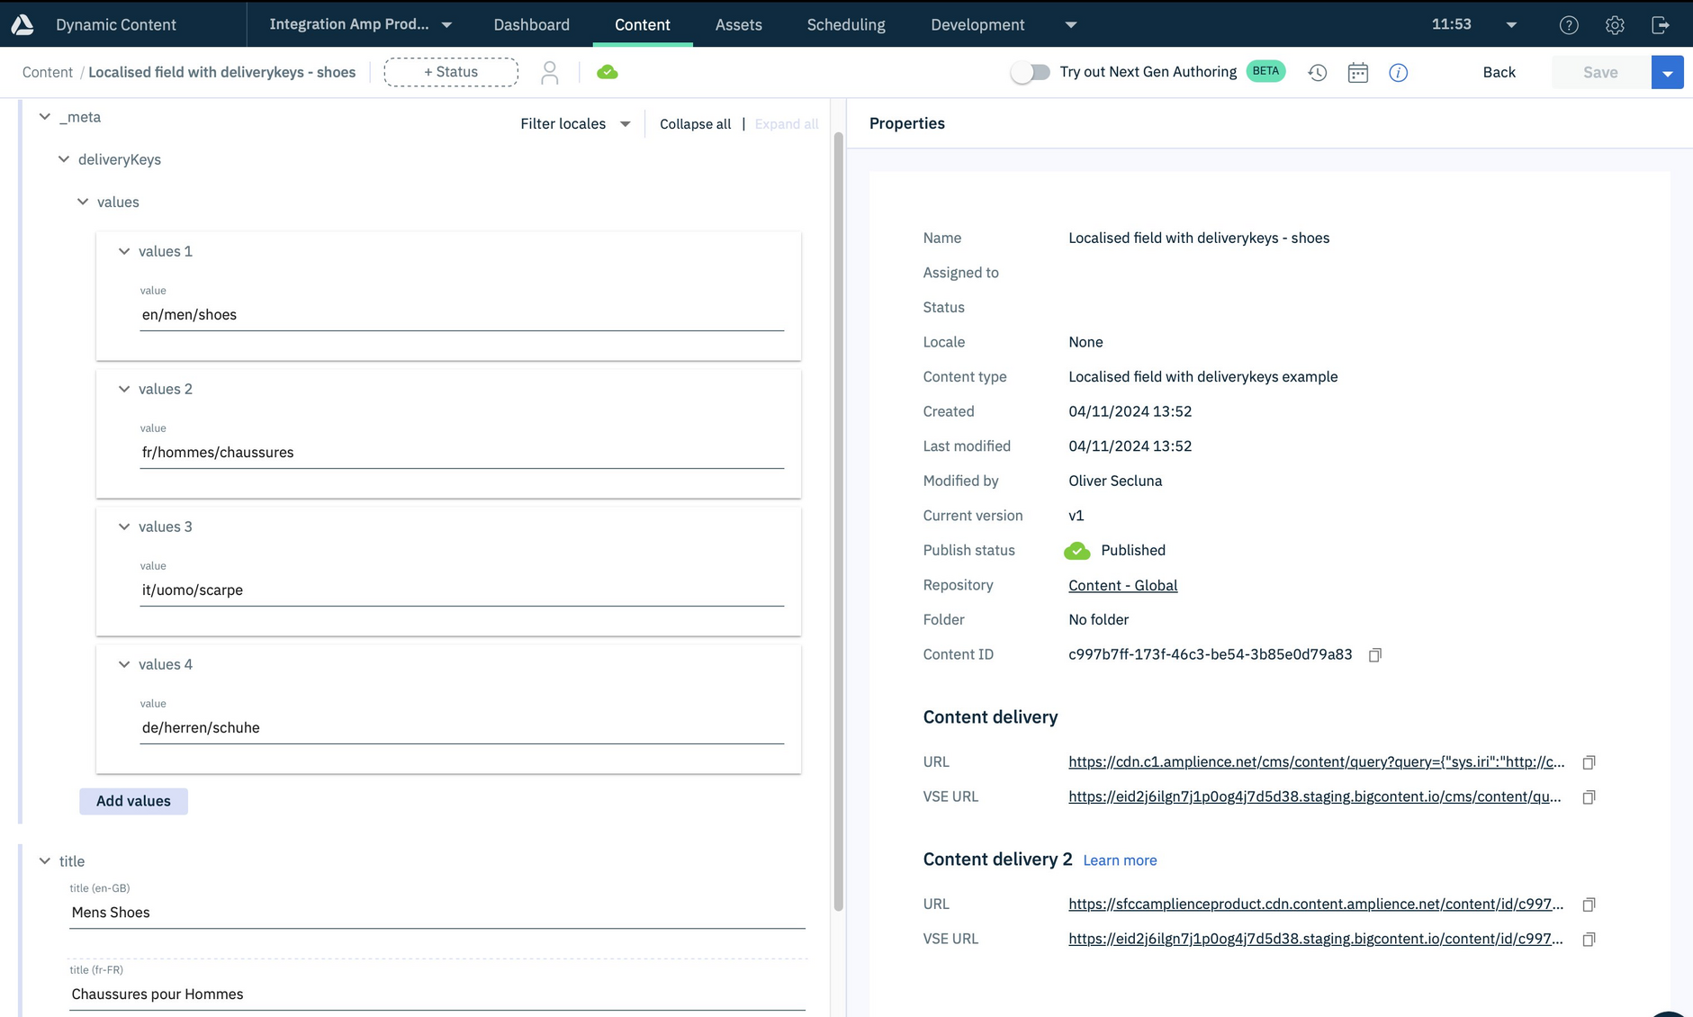Click the Mens Shoes title field

tap(437, 913)
